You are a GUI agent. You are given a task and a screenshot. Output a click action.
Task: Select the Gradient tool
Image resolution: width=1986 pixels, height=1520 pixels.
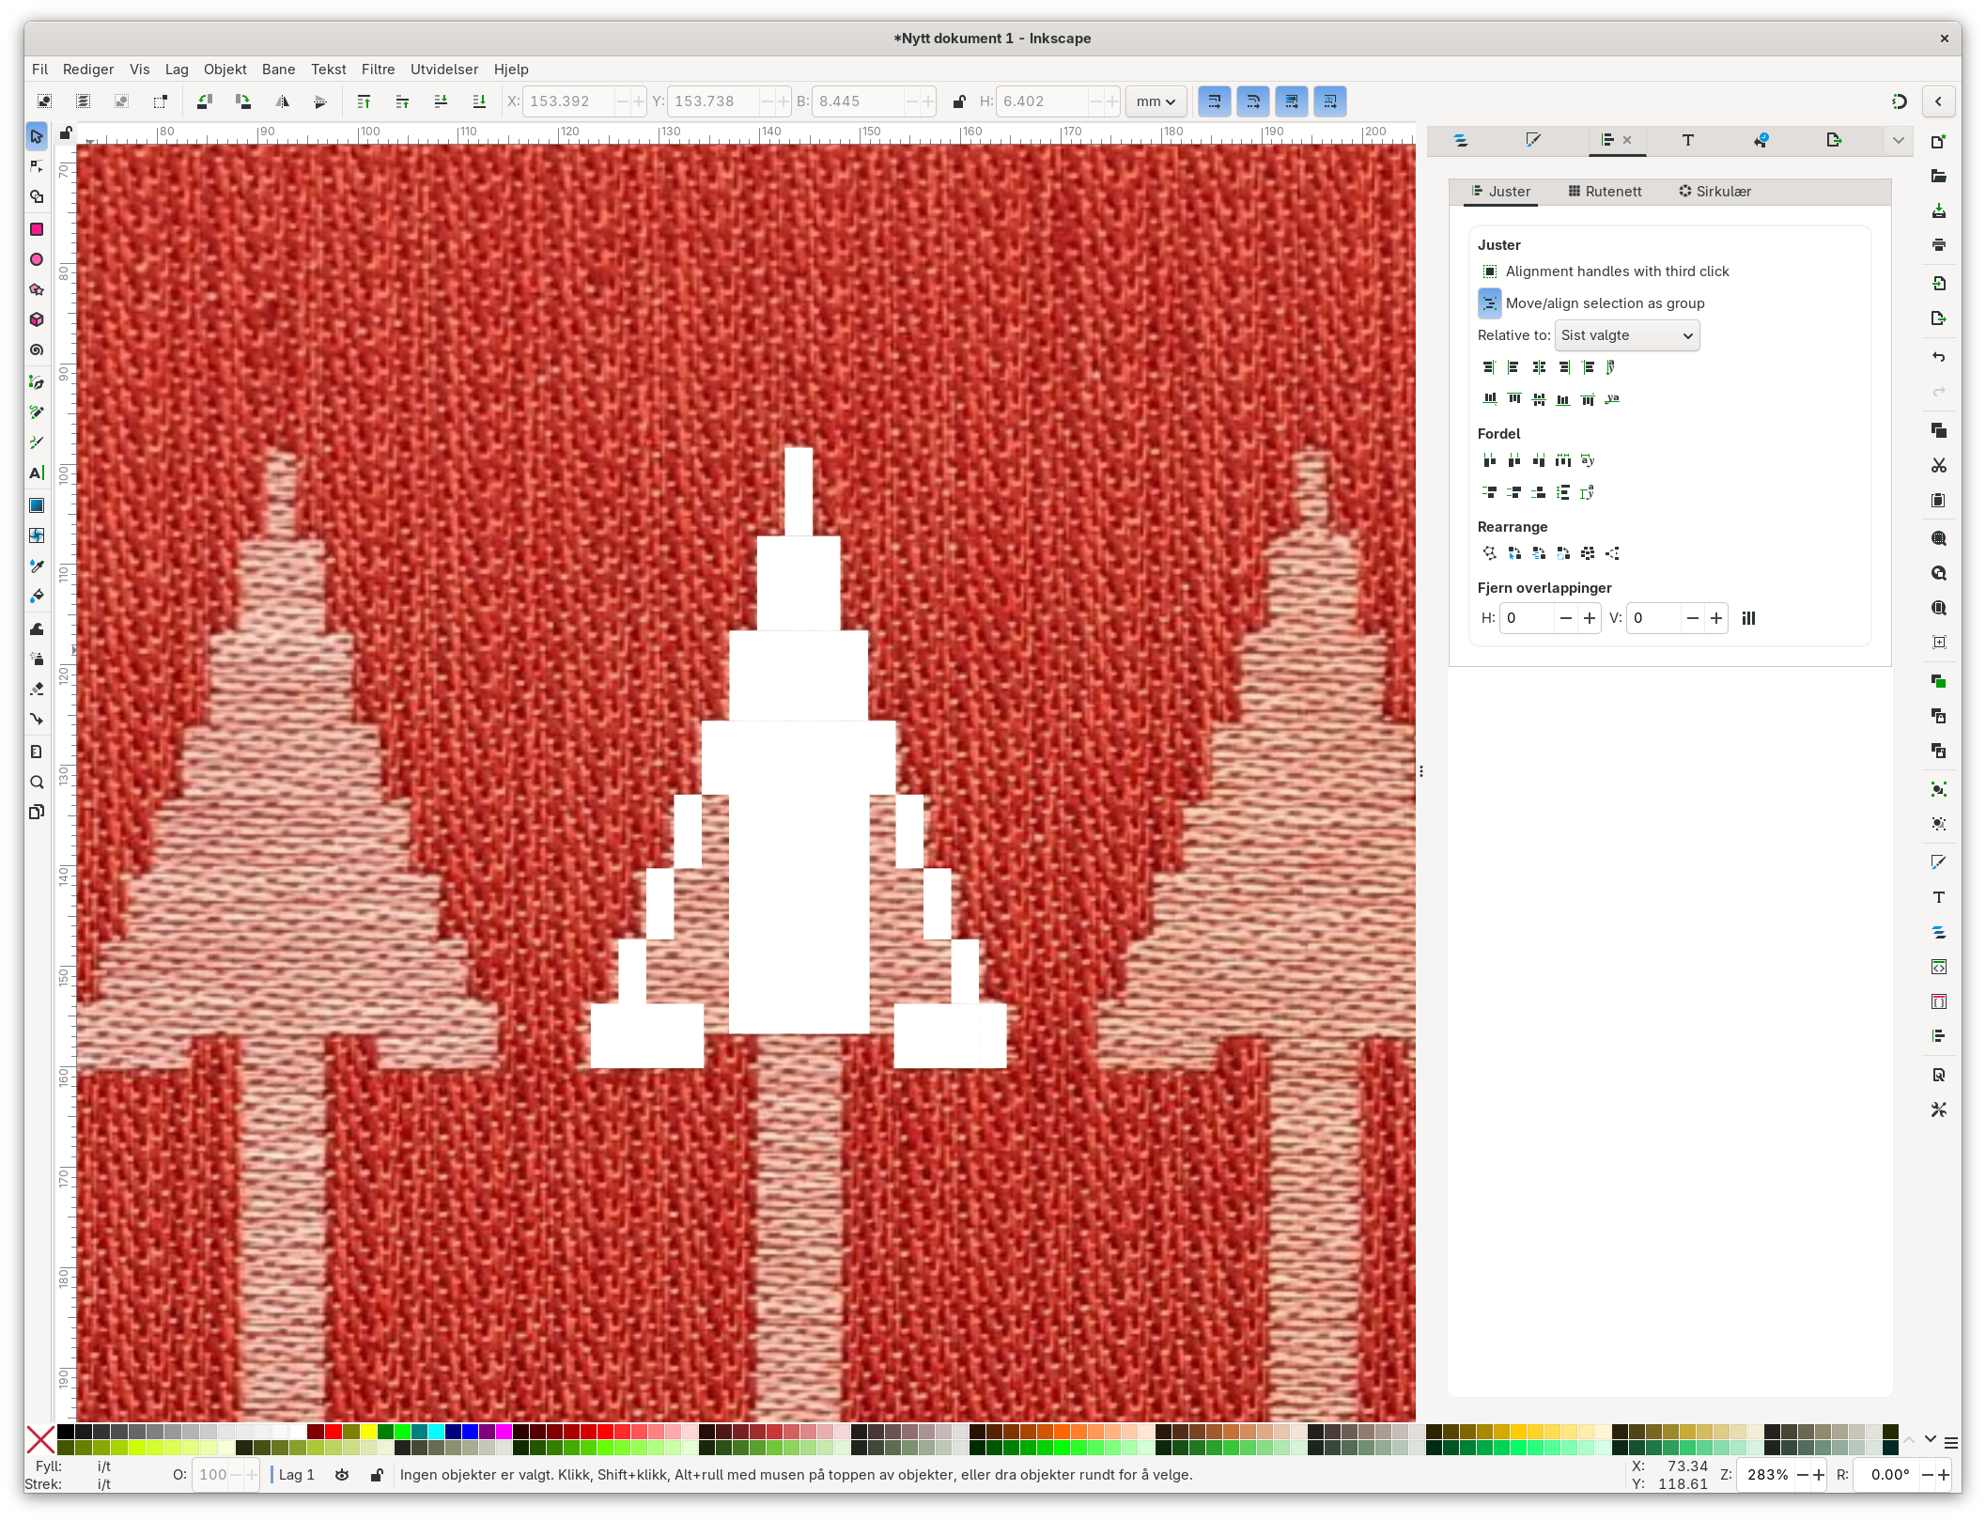[x=37, y=505]
